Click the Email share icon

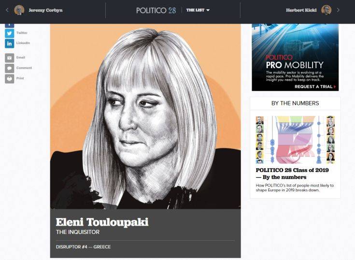coord(9,58)
